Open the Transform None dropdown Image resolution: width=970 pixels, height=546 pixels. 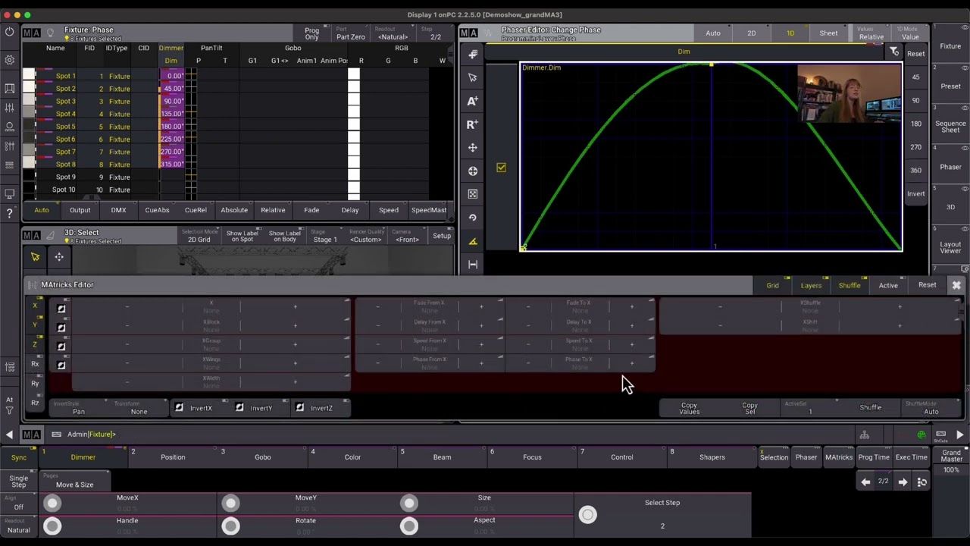click(x=139, y=408)
